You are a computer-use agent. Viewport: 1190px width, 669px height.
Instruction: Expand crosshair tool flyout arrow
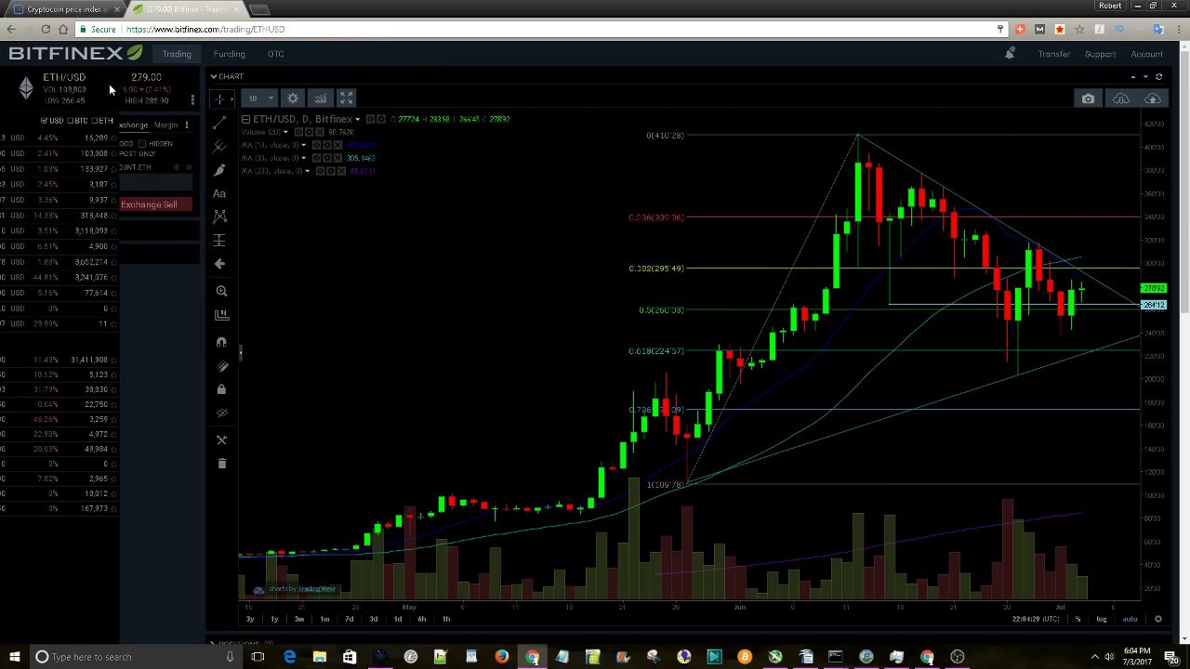pyautogui.click(x=231, y=98)
